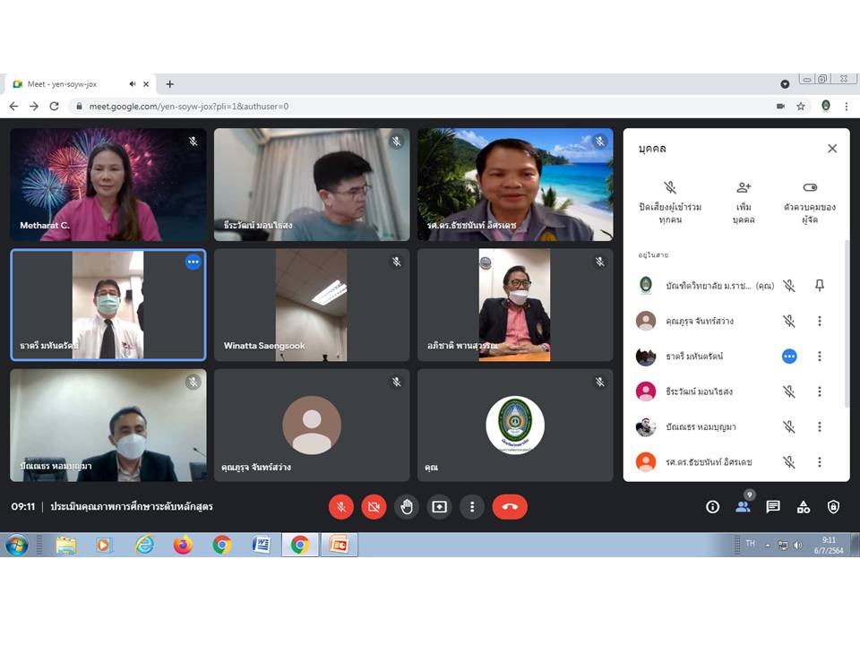Open the chat panel icon

coord(773,507)
